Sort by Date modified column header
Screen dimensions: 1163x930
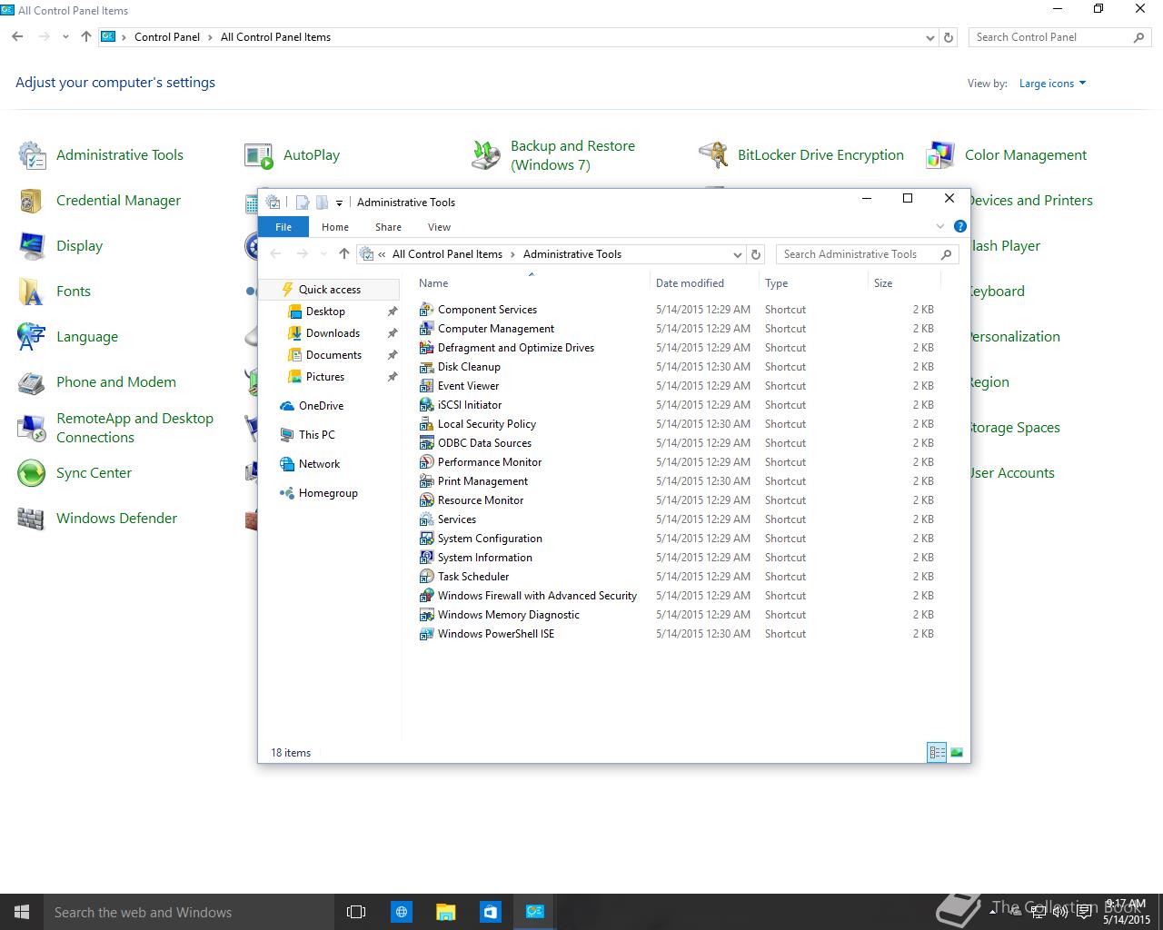point(690,283)
